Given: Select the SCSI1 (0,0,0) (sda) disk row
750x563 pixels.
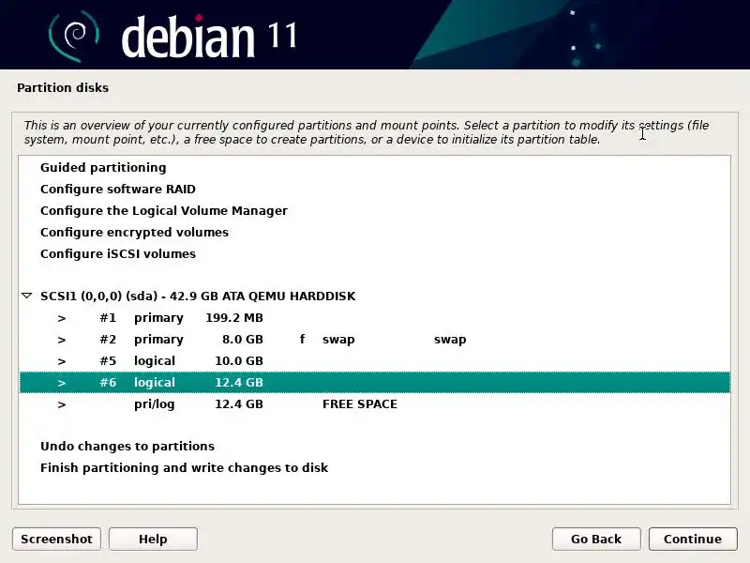Looking at the screenshot, I should point(375,296).
